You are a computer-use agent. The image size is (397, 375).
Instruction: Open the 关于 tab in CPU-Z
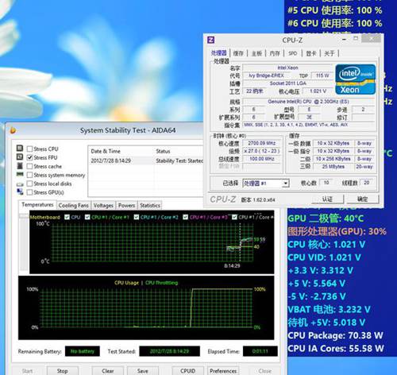point(330,53)
